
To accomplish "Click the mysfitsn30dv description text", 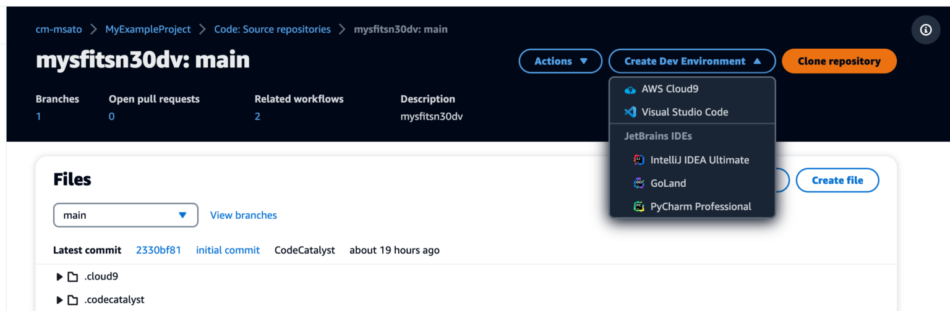I will [x=432, y=116].
